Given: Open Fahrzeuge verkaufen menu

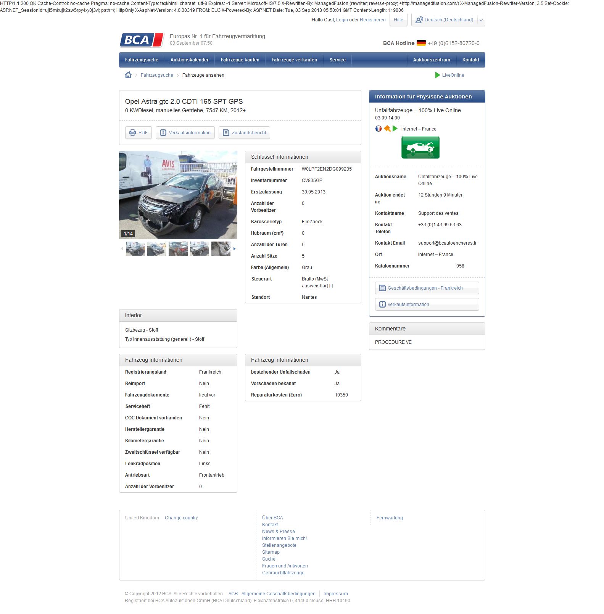Looking at the screenshot, I should click(x=294, y=60).
